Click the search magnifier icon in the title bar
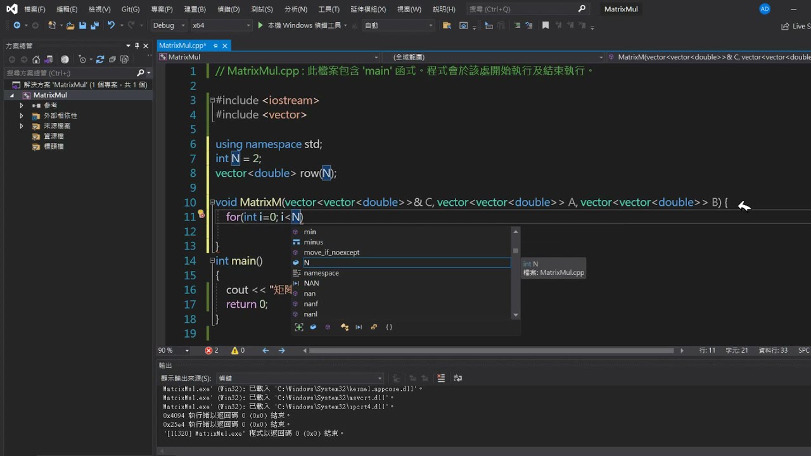 point(582,9)
